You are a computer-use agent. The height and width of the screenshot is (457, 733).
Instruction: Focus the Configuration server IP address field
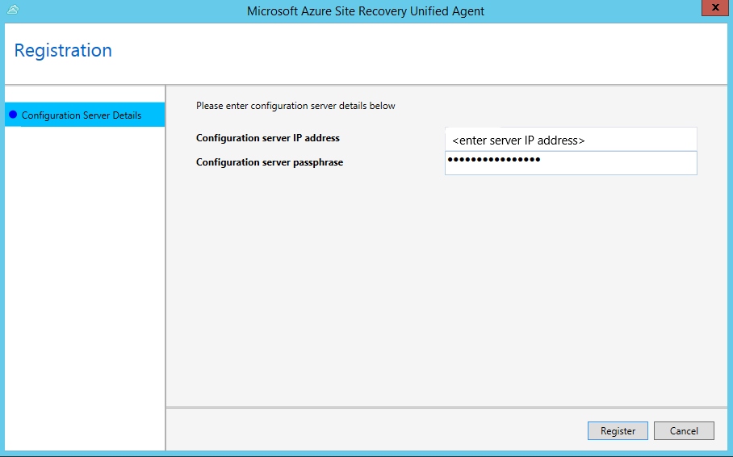click(x=571, y=140)
